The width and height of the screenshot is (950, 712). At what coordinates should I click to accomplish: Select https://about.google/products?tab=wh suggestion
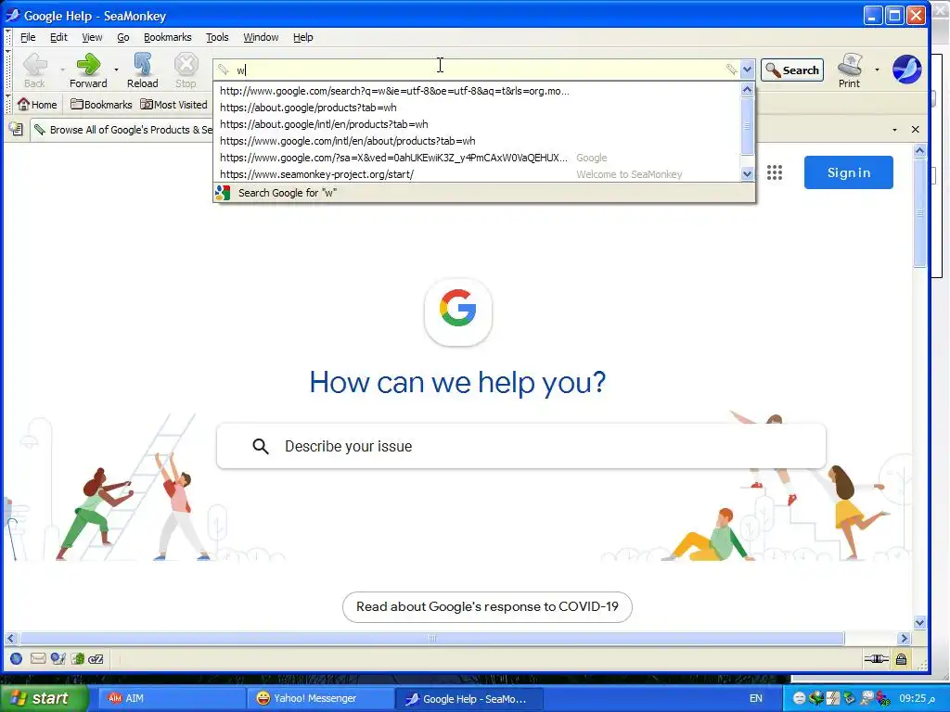[478, 108]
